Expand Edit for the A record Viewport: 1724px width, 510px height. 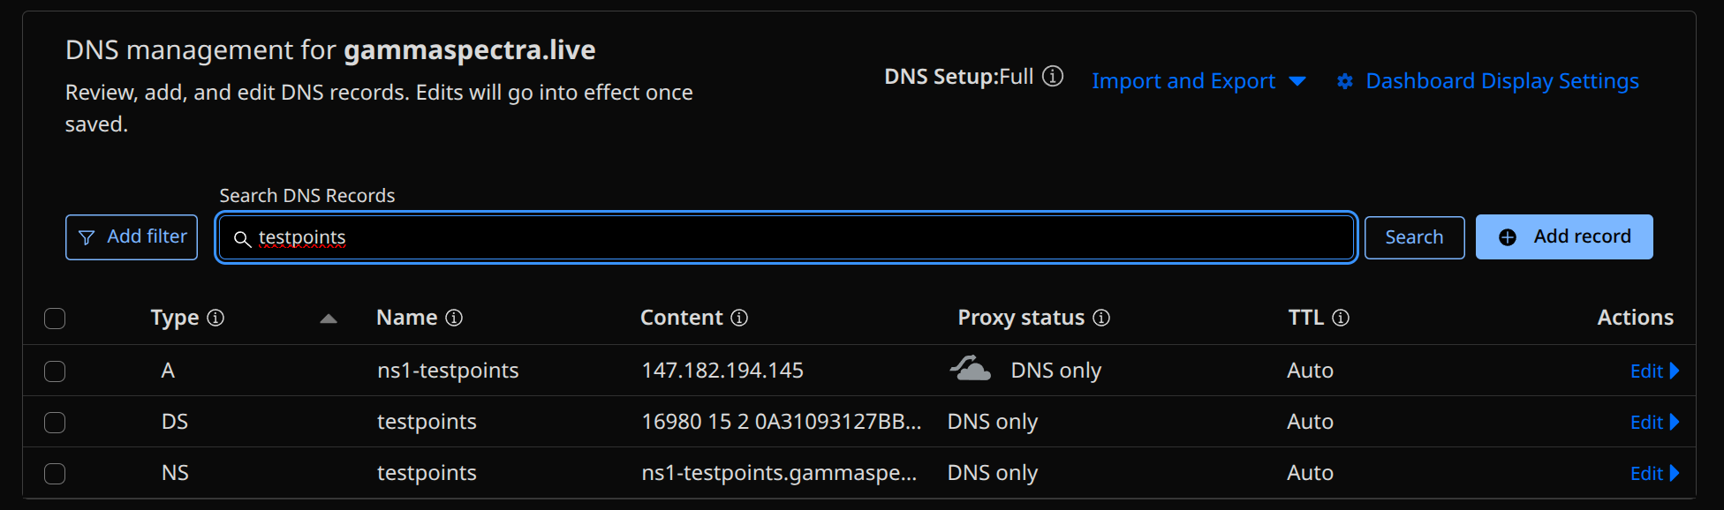coord(1653,371)
